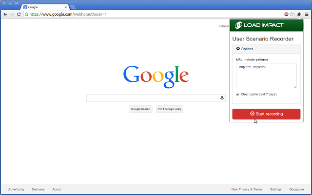The image size is (312, 195).
Task: Click the Google Search button
Action: pos(140,109)
